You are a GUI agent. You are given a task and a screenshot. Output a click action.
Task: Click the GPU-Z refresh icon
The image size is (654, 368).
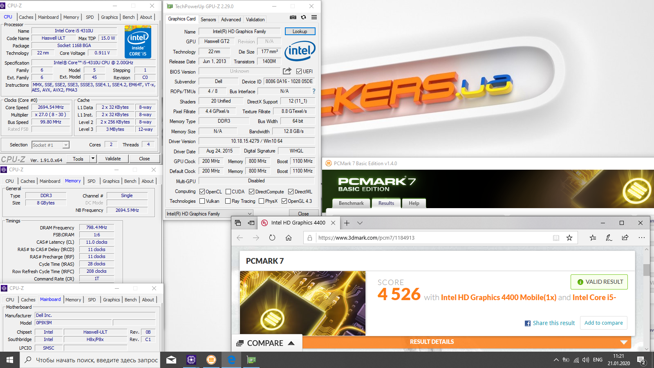tap(303, 17)
